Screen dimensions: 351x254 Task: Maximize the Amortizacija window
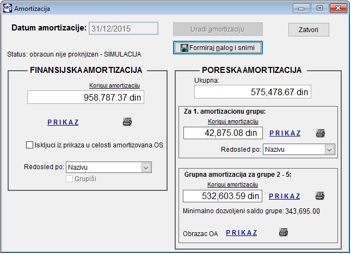point(319,8)
